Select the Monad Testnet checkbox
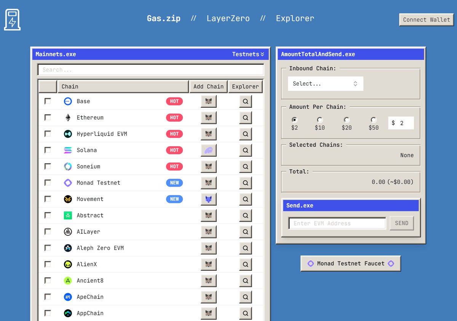 coord(48,183)
